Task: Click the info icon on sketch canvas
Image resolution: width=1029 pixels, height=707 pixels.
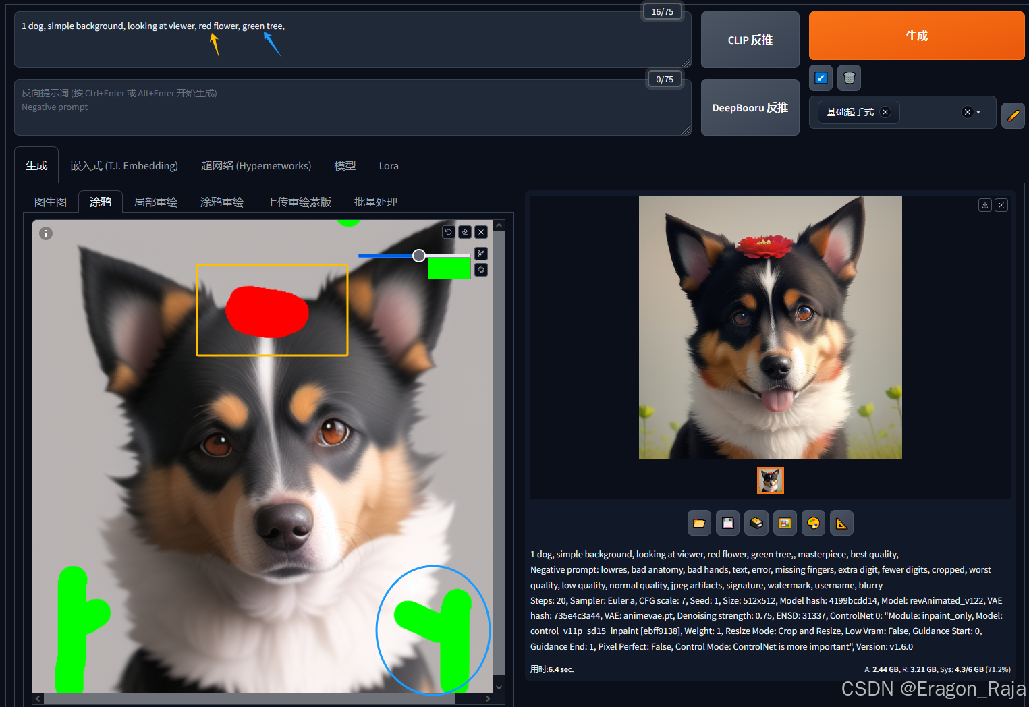Action: point(46,233)
